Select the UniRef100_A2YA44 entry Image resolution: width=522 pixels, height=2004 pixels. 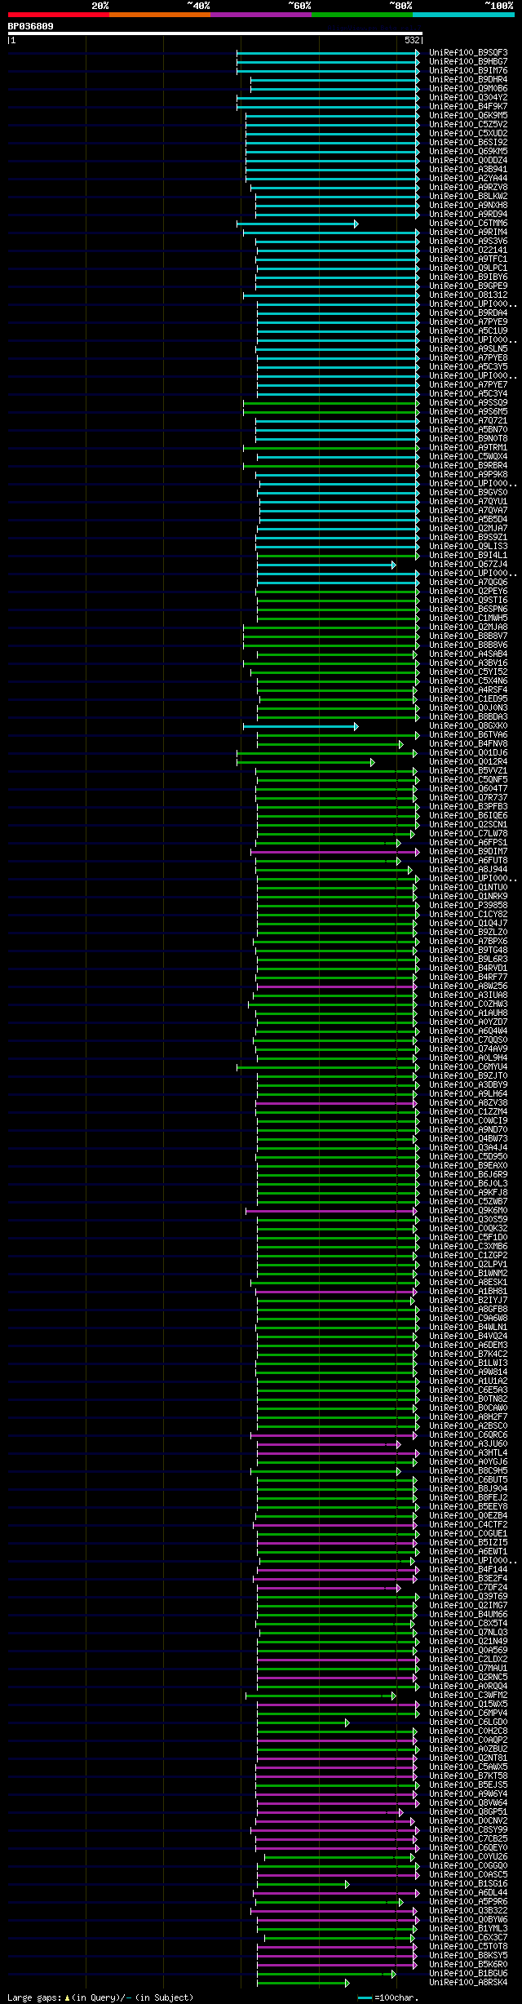[x=468, y=179]
